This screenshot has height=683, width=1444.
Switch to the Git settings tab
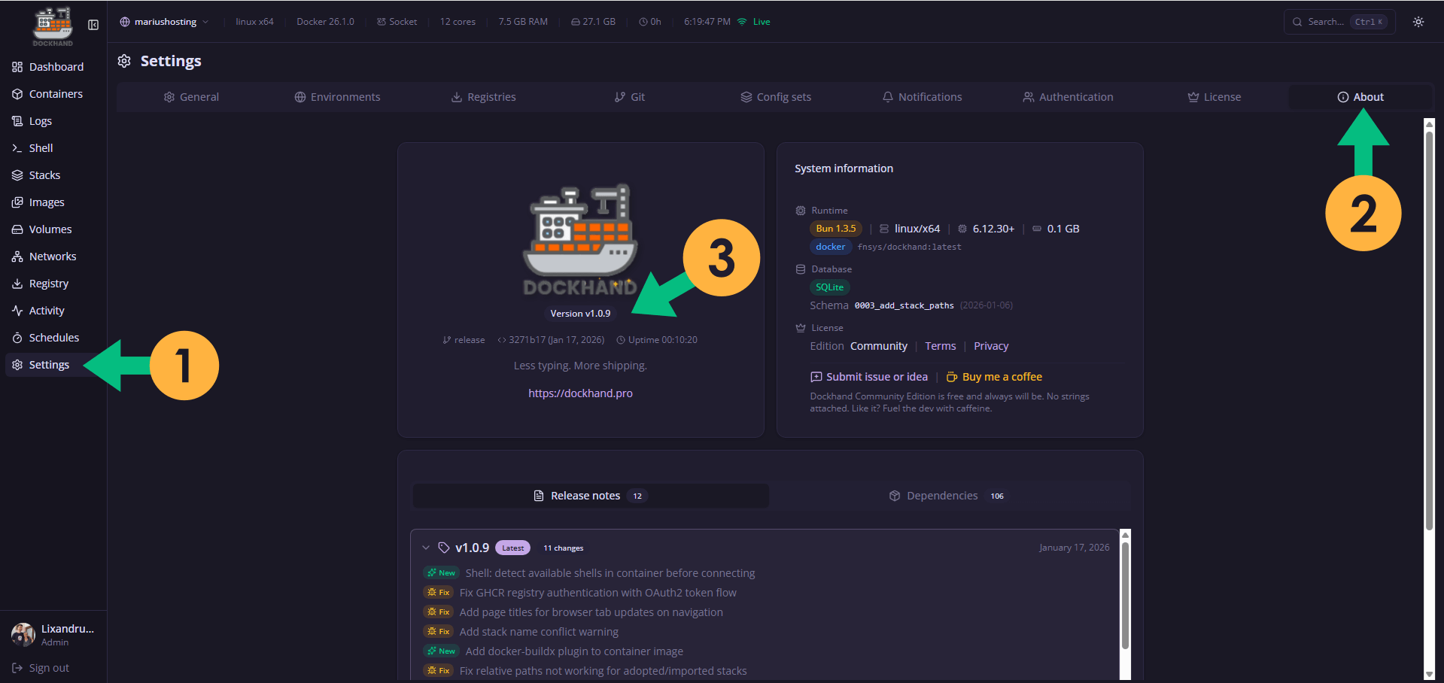630,96
